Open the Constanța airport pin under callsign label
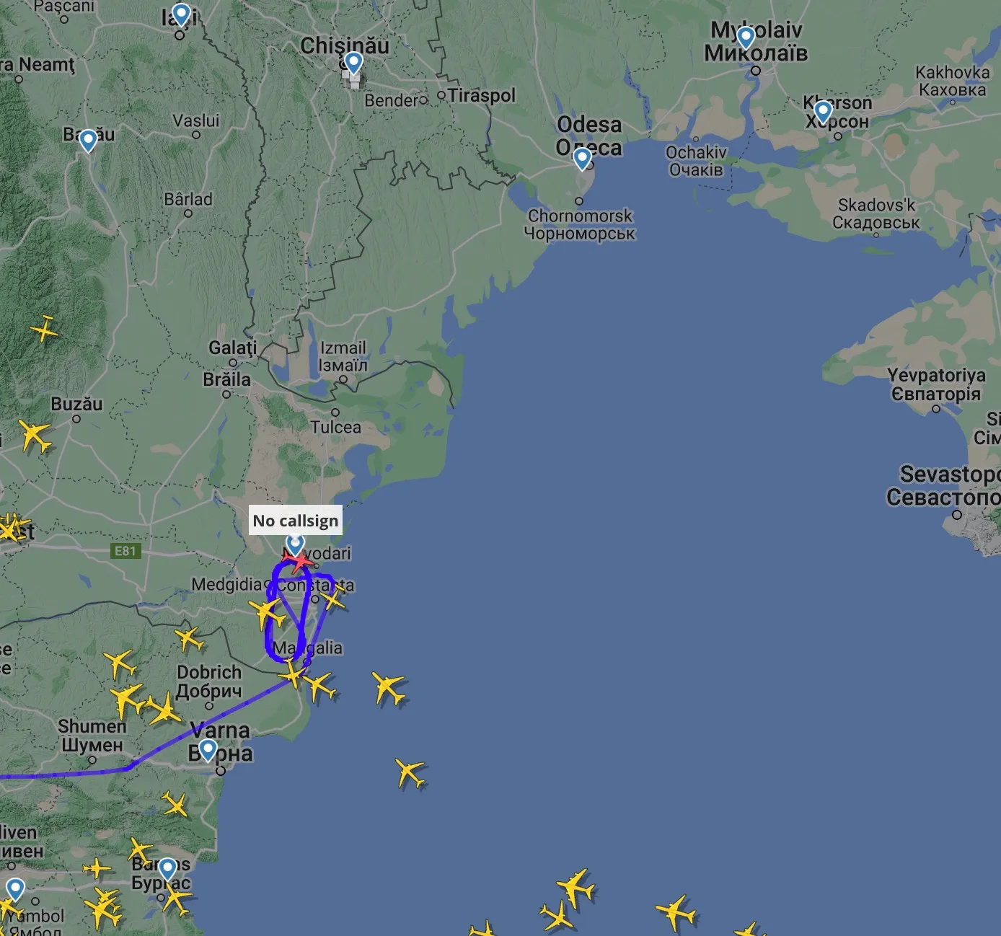Image resolution: width=1001 pixels, height=936 pixels. 295,543
